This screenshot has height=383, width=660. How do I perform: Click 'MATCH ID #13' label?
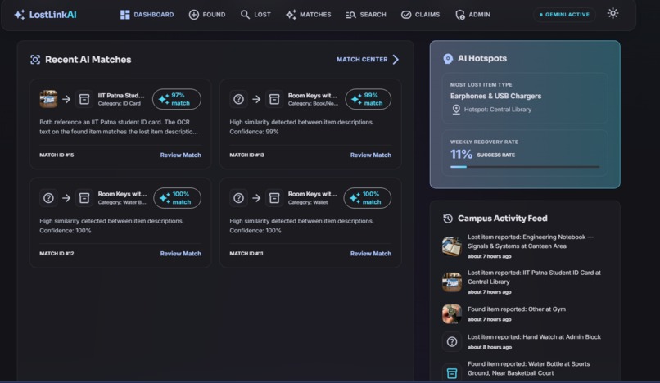[246, 155]
